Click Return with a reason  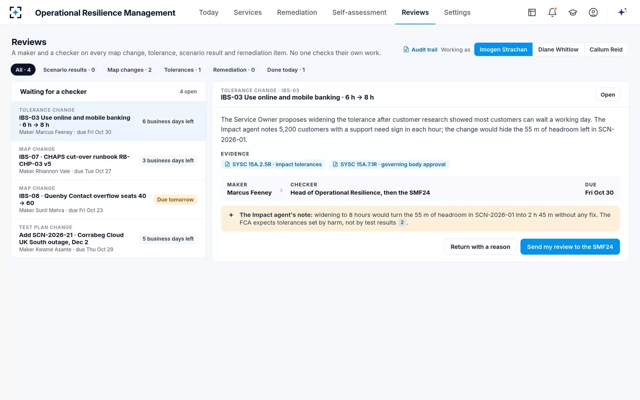[x=480, y=247]
